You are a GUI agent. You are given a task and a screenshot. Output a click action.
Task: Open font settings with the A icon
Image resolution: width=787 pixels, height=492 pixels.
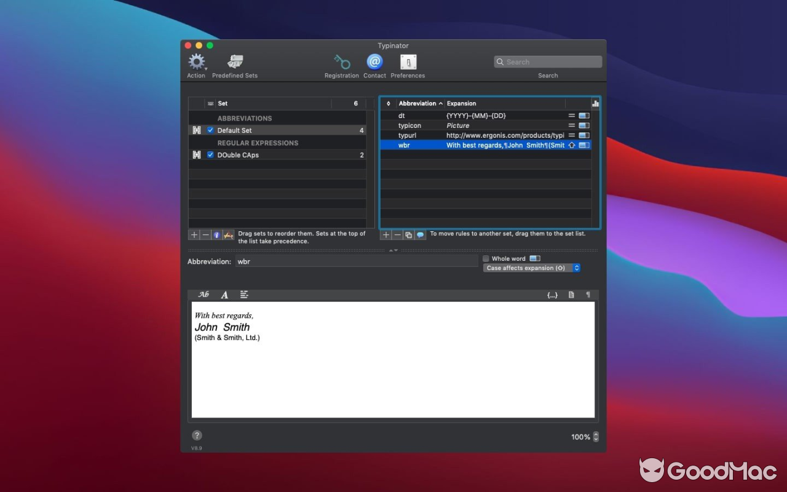point(224,295)
